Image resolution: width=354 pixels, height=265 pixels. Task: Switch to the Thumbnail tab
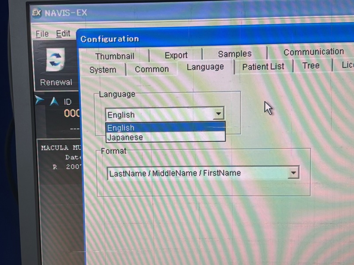[115, 57]
